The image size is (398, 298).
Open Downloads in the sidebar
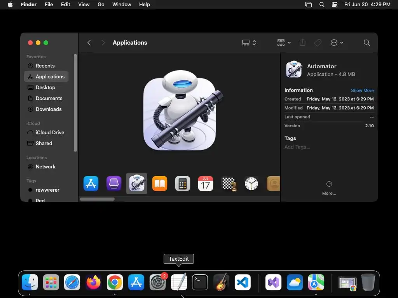coord(46,109)
